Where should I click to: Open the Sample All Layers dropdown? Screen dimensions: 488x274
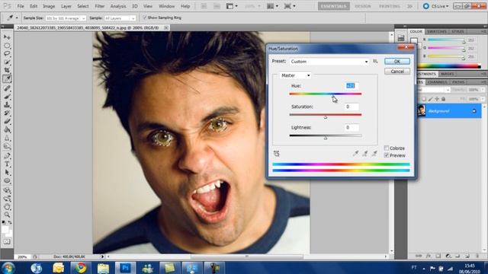(120, 18)
